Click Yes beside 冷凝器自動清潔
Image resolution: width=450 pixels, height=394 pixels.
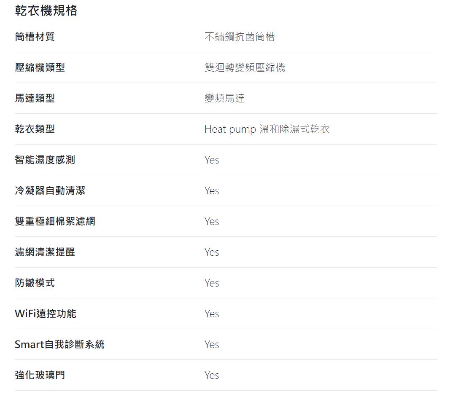(212, 191)
